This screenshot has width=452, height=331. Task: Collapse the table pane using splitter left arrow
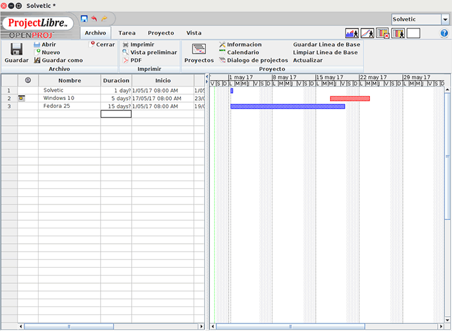(x=207, y=77)
